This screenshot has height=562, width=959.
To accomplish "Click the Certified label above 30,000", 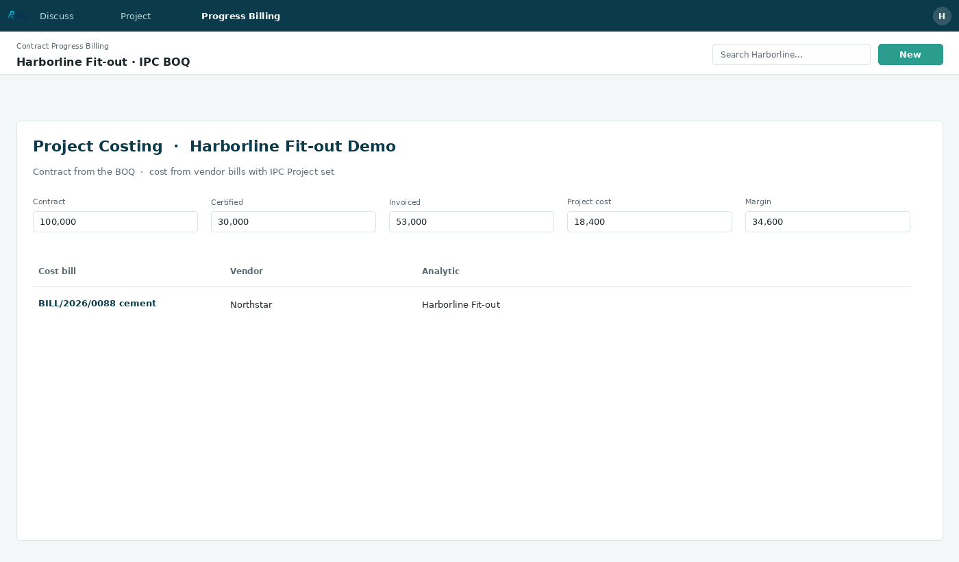I will tap(227, 202).
